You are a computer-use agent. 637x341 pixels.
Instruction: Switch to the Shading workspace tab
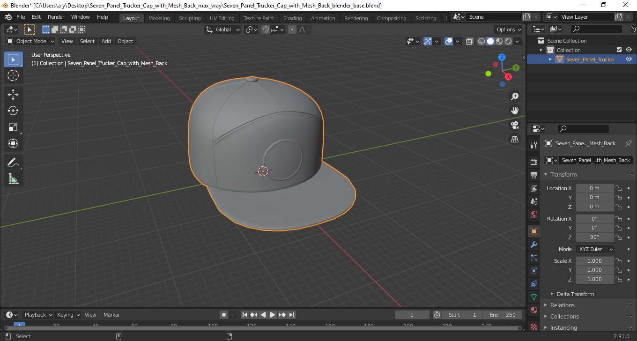click(x=292, y=18)
